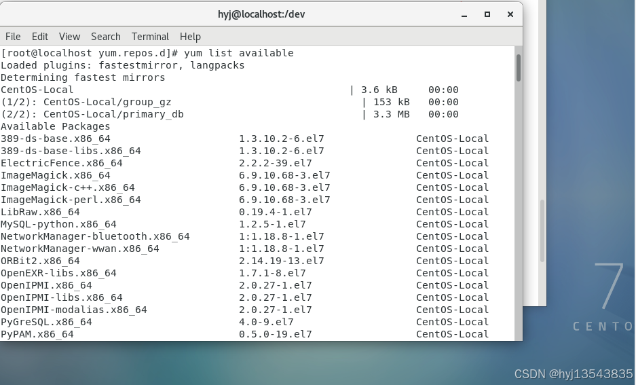
Task: Click the window title hyj@localhost:/dev
Action: [261, 14]
